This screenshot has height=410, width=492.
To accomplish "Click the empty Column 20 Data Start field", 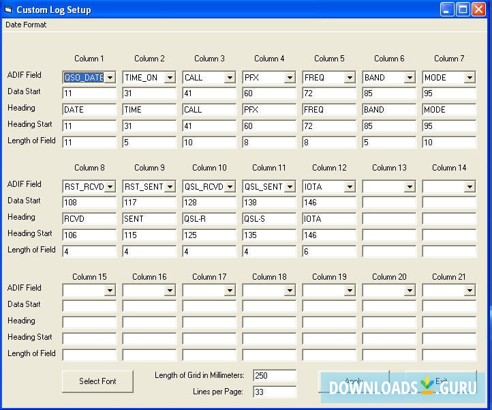I will click(x=389, y=306).
